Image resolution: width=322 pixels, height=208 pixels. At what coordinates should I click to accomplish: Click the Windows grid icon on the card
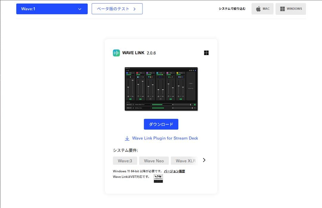206,52
